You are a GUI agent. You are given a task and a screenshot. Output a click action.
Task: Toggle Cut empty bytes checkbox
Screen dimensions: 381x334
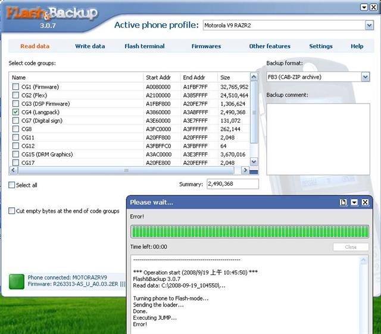coord(12,211)
